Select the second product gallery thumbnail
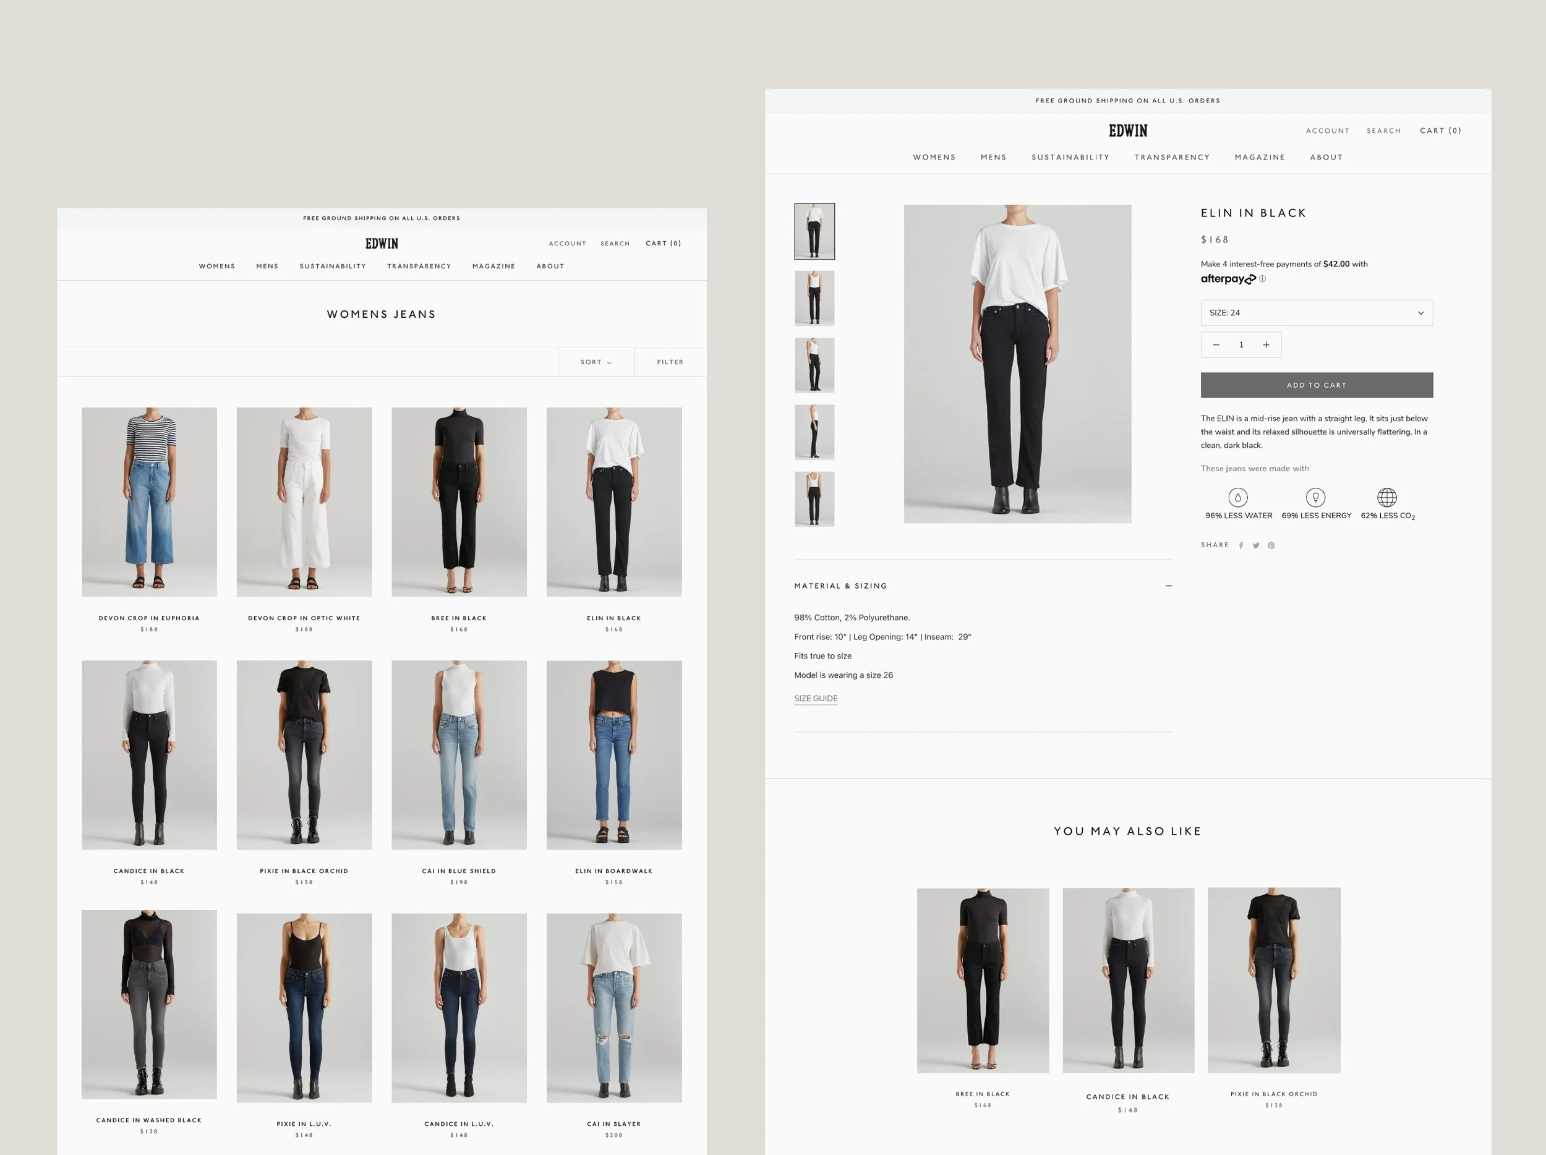Screen dimensions: 1546x1155 (x=814, y=299)
